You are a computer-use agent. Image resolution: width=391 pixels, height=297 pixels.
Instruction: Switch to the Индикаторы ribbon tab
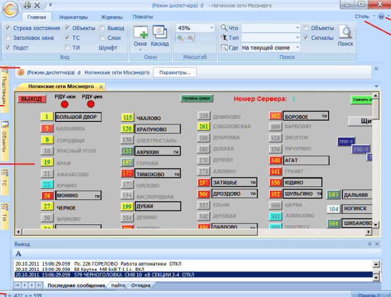(x=78, y=17)
